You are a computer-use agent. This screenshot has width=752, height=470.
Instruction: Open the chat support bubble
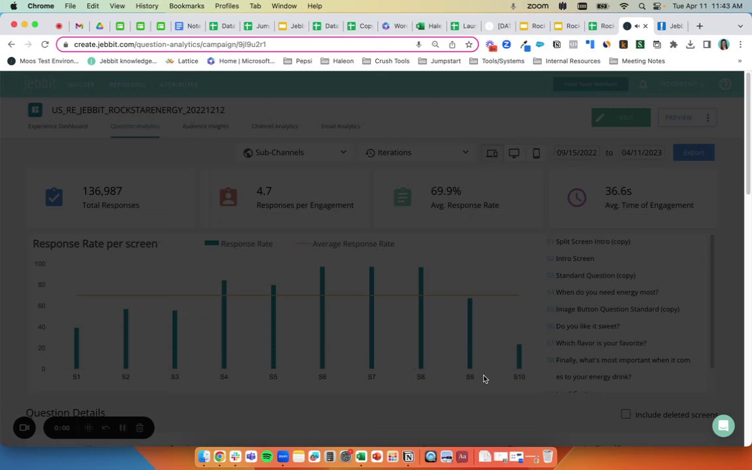[723, 426]
